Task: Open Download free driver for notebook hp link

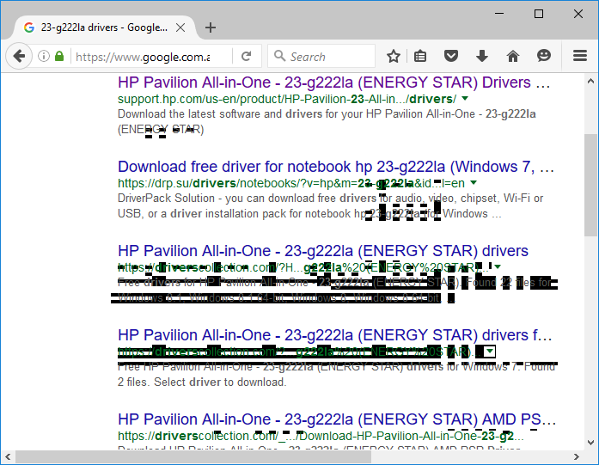Action: click(x=336, y=167)
